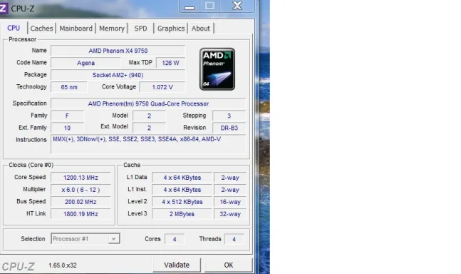Open the Graphics tab
The width and height of the screenshot is (461, 274).
click(x=171, y=29)
